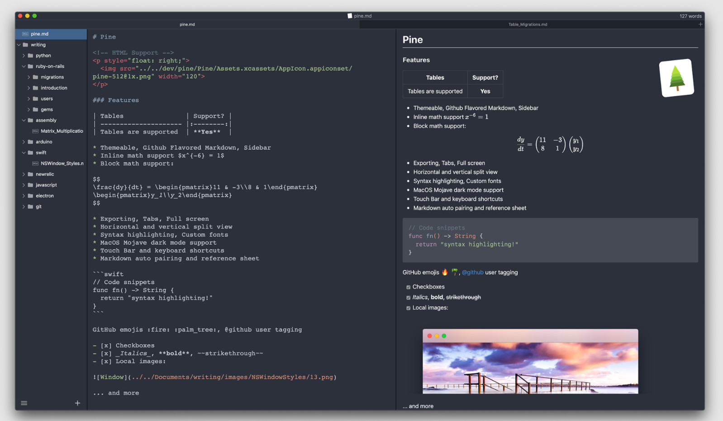Screen dimensions: 723x421
Task: Click the NSWindow_Styles file icon
Action: click(35, 163)
